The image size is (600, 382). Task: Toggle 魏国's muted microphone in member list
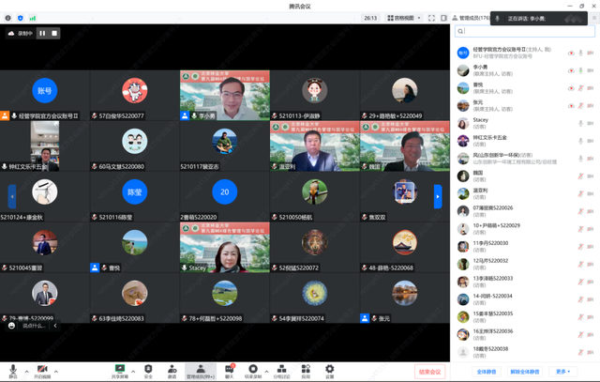coord(580,176)
